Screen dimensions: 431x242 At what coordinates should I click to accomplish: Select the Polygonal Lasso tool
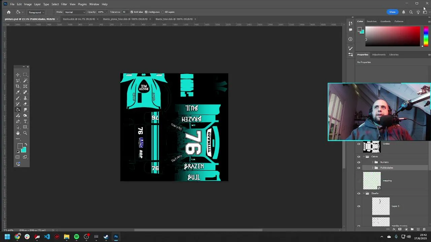pos(18,81)
